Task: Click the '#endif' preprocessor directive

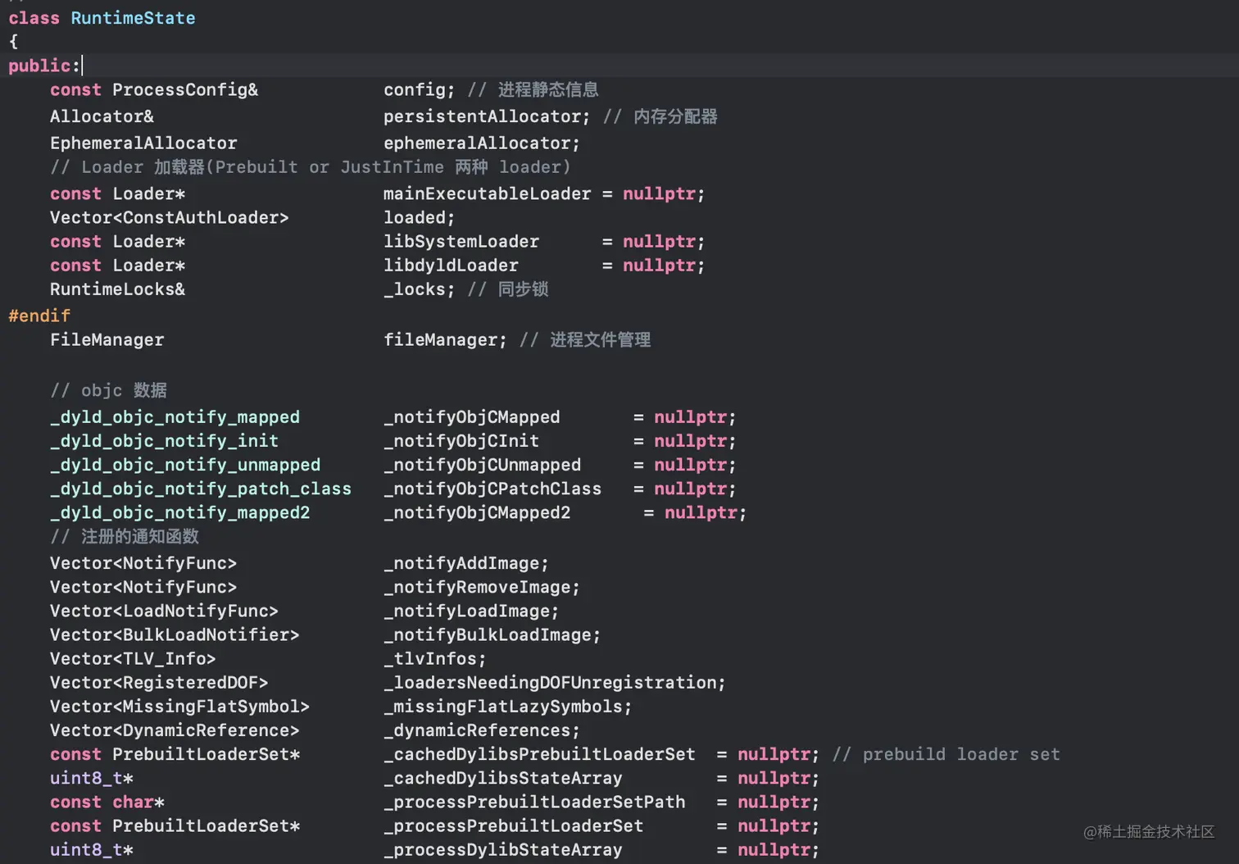Action: point(39,316)
